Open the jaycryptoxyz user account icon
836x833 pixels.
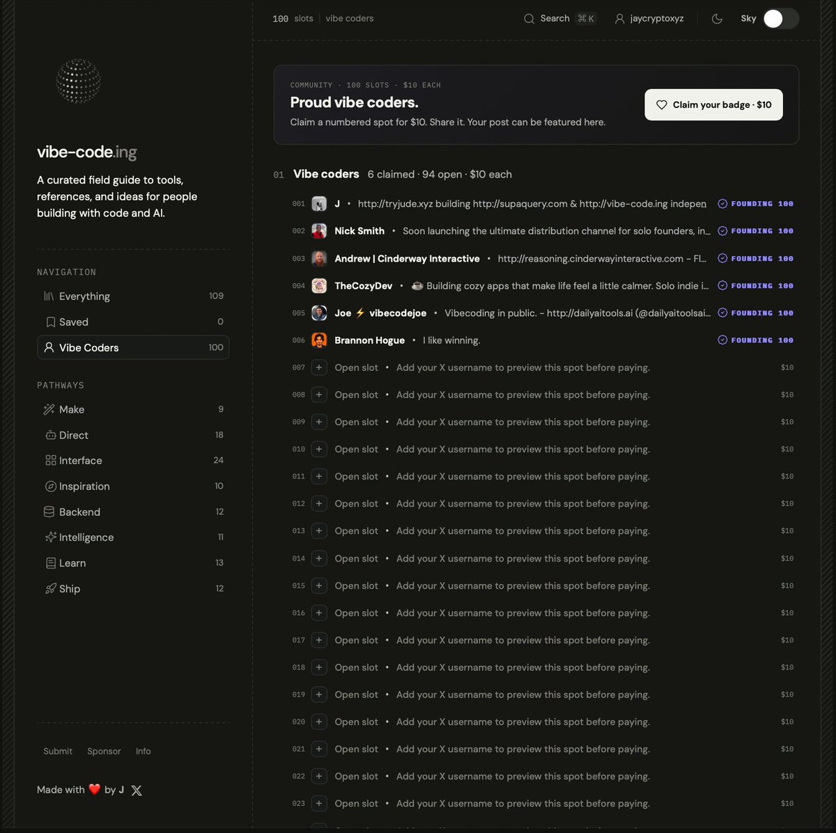tap(619, 19)
